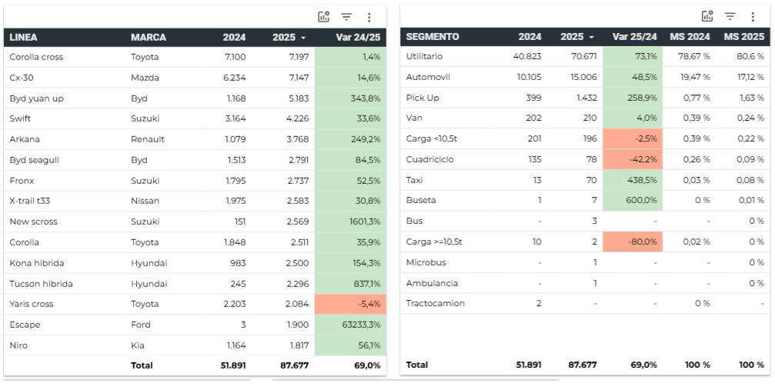Select the red -80,0% variation cell
This screenshot has width=775, height=387.
(633, 242)
